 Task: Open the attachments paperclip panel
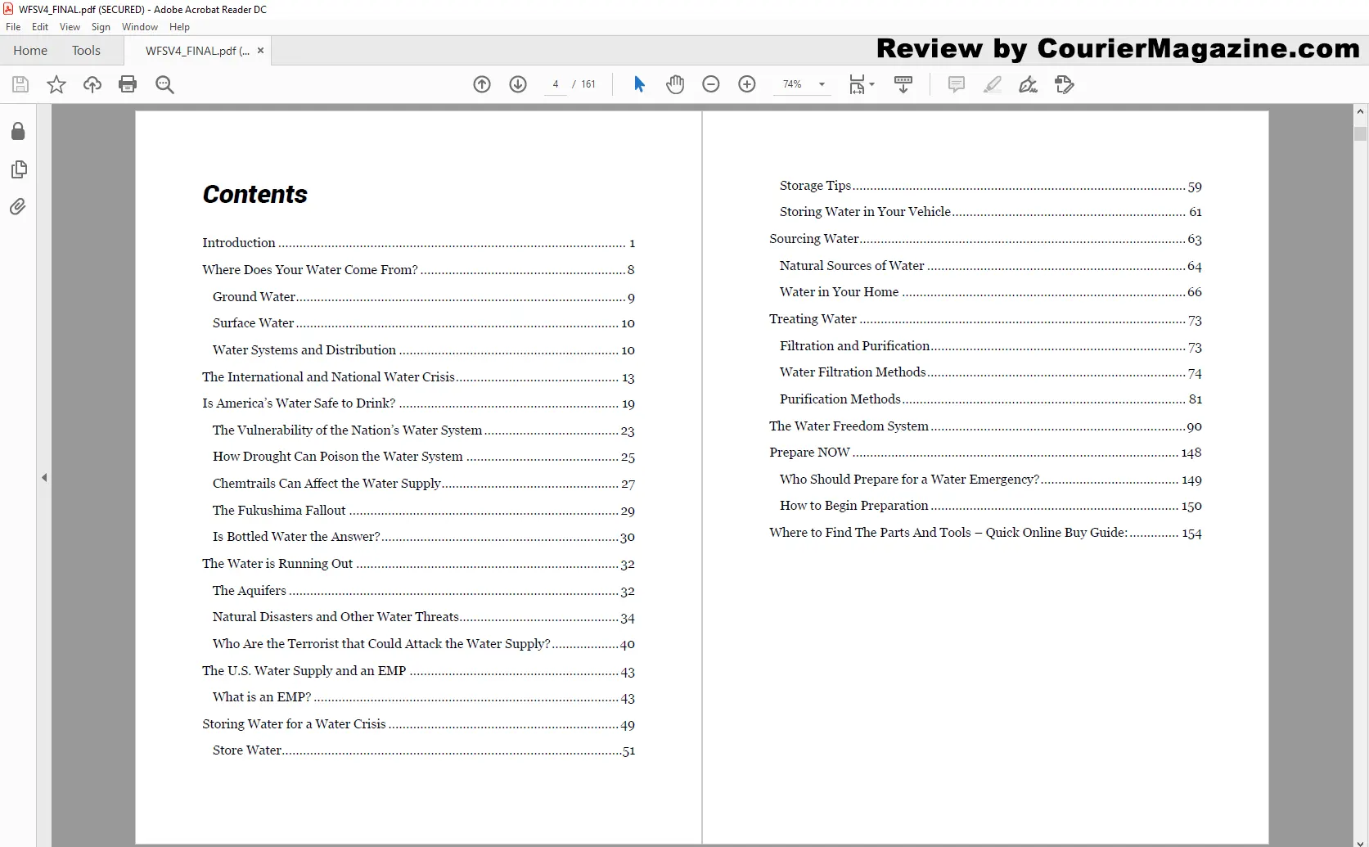point(18,206)
